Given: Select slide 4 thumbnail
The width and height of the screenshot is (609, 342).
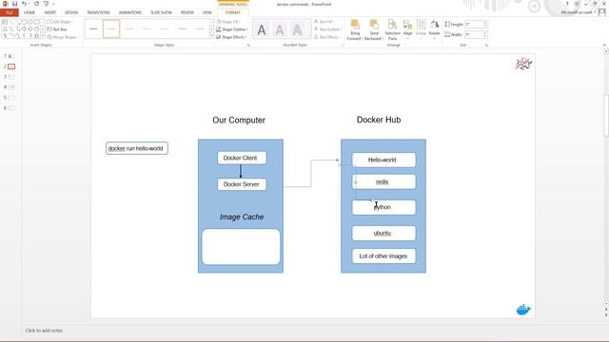Looking at the screenshot, I should tap(11, 87).
